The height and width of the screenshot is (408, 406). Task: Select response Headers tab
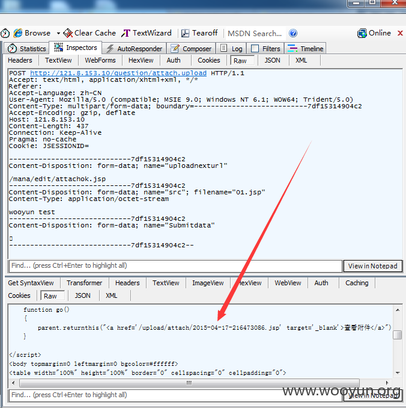click(x=127, y=283)
